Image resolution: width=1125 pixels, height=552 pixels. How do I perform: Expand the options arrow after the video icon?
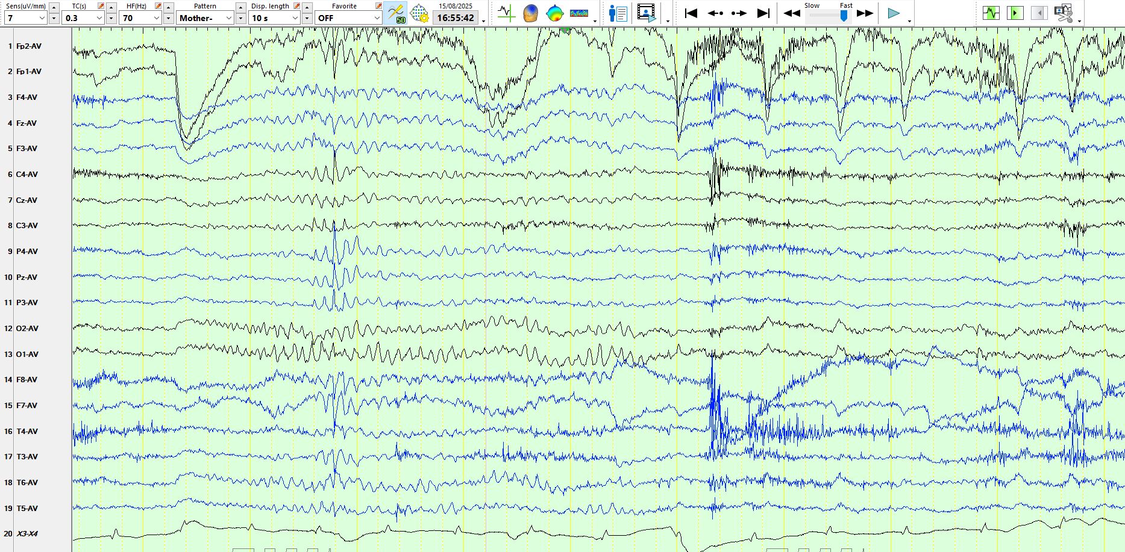(668, 21)
